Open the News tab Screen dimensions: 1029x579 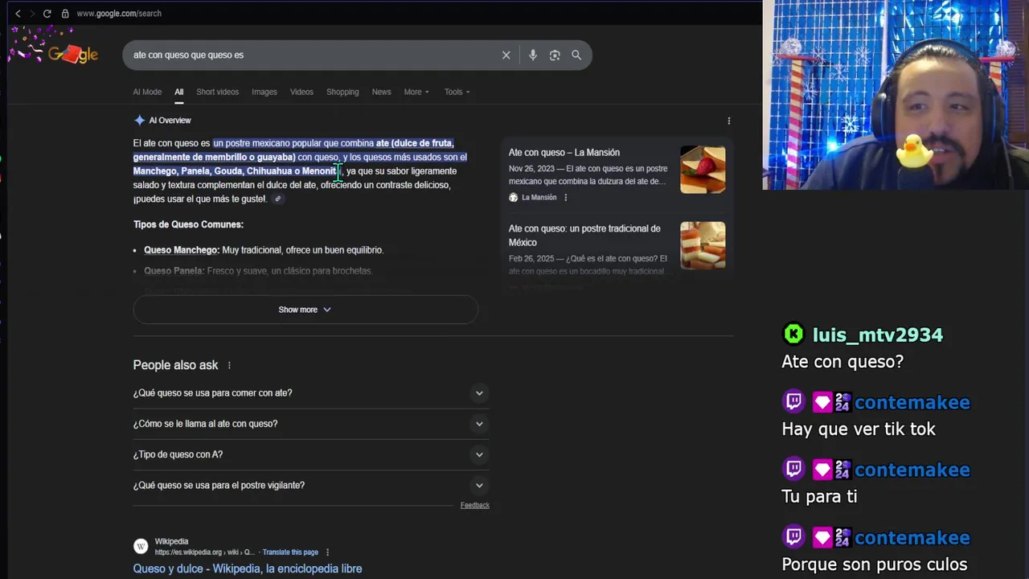(381, 92)
